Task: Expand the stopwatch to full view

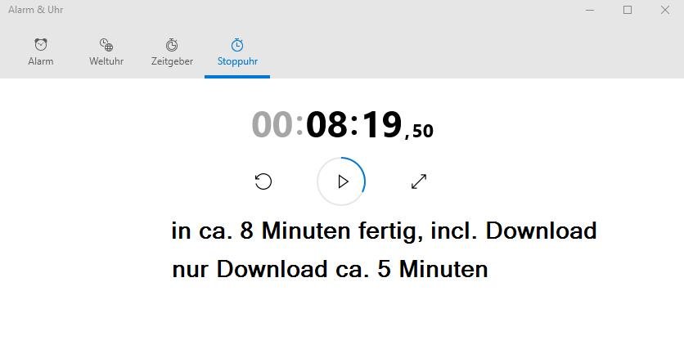Action: [x=419, y=181]
